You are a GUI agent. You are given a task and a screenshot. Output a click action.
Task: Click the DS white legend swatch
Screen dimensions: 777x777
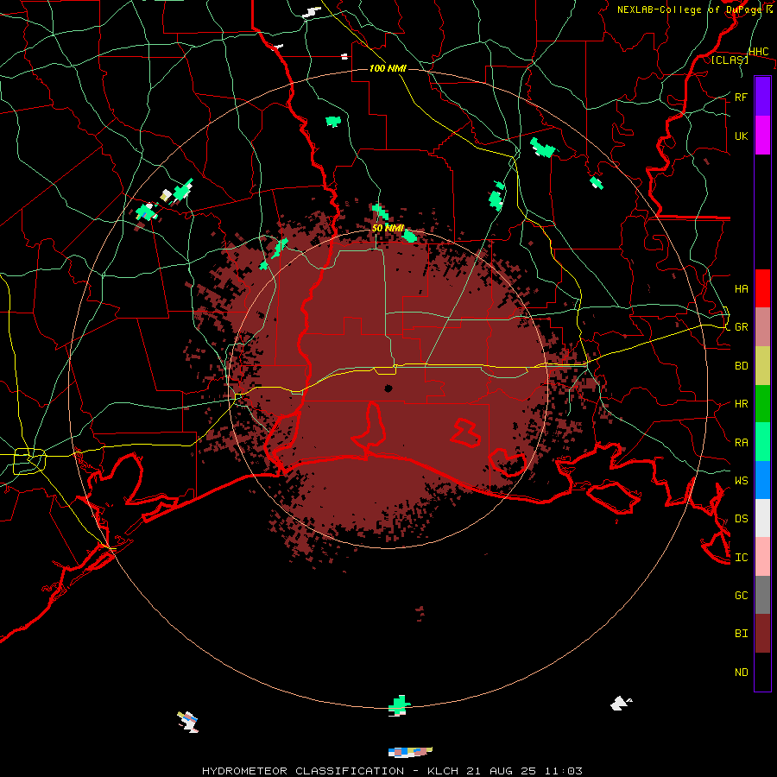point(762,518)
